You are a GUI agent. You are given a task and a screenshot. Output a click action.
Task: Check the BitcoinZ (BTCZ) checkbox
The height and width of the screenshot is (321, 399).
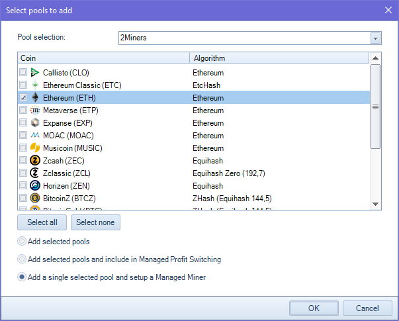click(23, 198)
